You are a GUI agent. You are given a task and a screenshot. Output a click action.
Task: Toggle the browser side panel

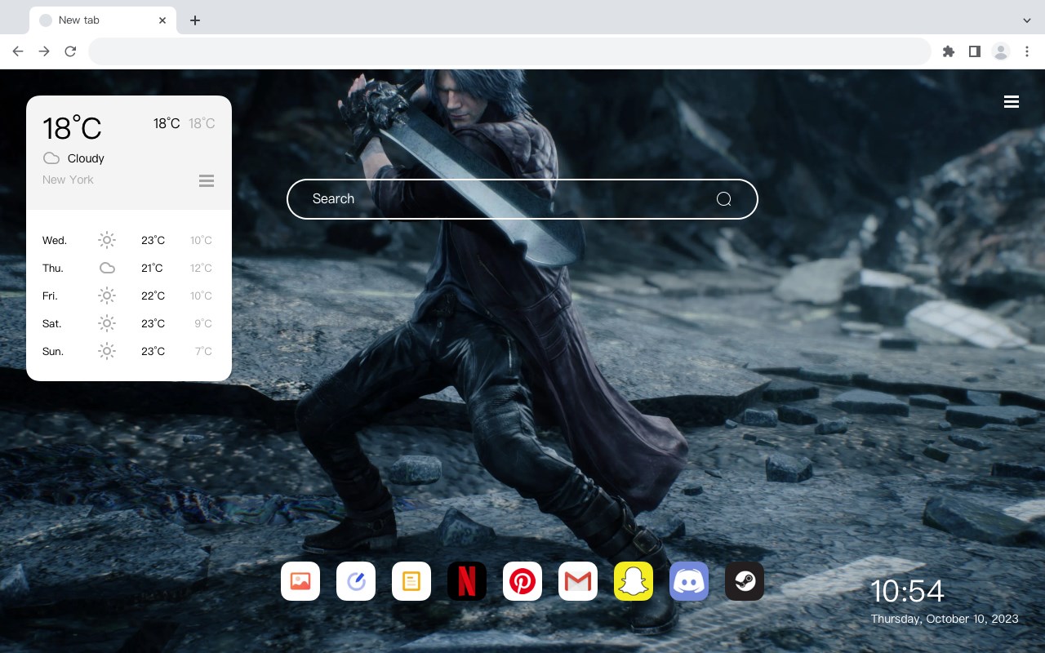click(974, 51)
